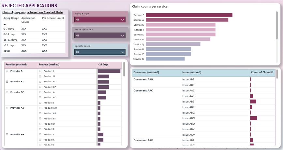
Task: Expand the Product E row
Action: point(40,129)
